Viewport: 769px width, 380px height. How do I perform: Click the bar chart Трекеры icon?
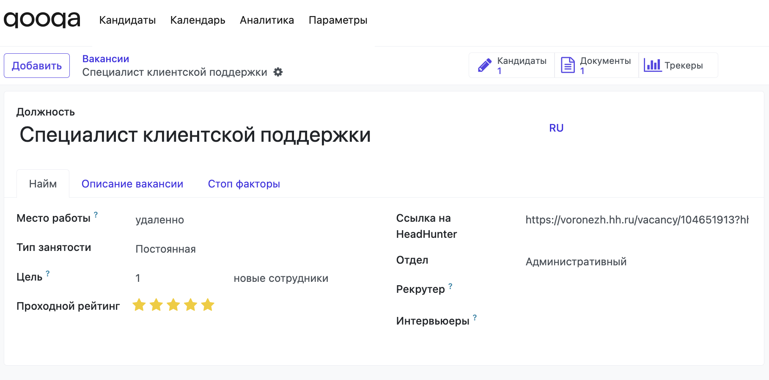(652, 65)
